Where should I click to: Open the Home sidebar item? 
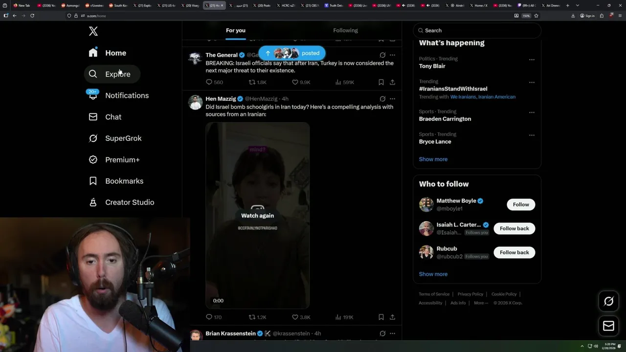click(108, 53)
